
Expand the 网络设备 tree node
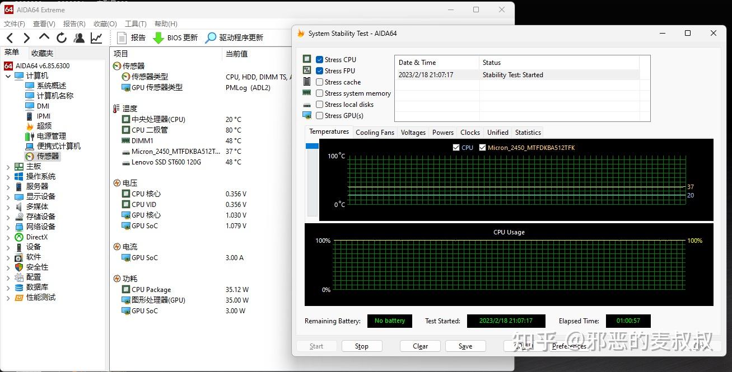8,227
